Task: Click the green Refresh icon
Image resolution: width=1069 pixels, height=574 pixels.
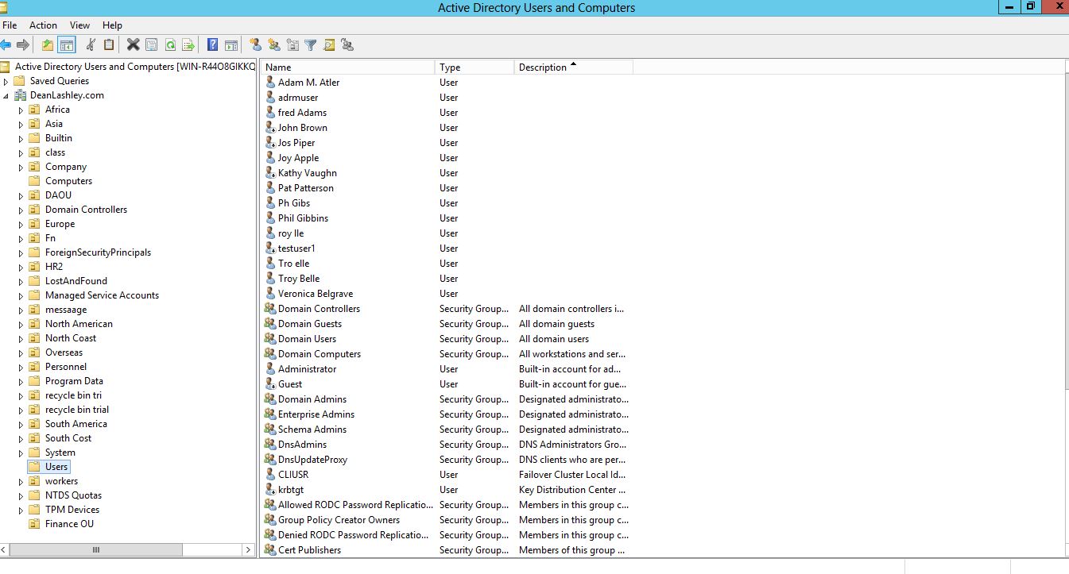Action: (x=170, y=45)
